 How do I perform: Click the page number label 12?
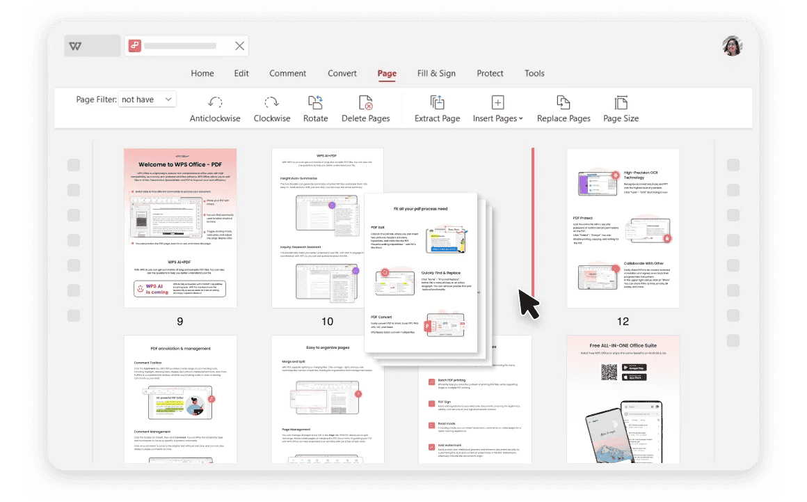click(x=623, y=321)
